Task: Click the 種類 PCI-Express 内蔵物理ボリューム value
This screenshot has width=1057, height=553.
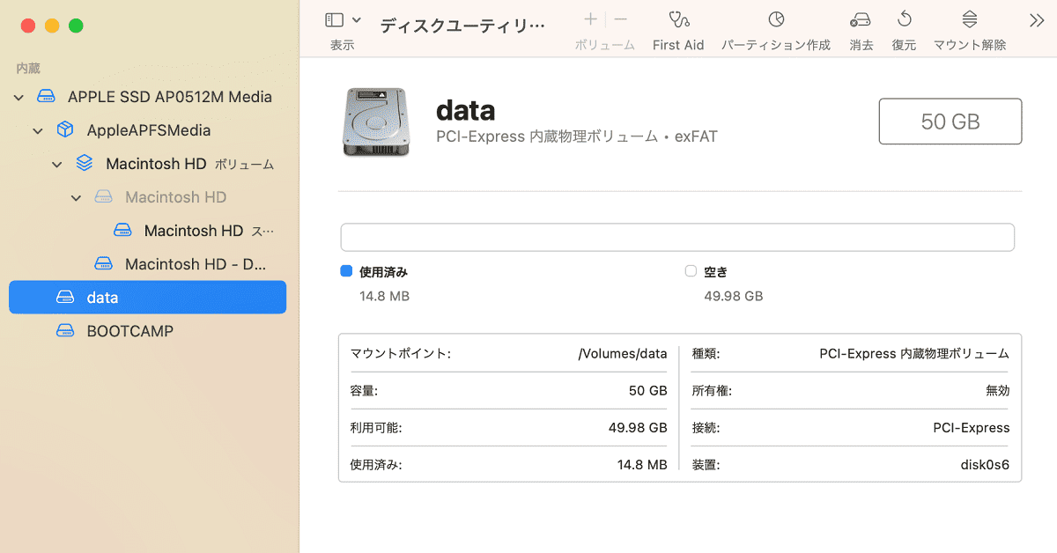Action: pos(914,354)
